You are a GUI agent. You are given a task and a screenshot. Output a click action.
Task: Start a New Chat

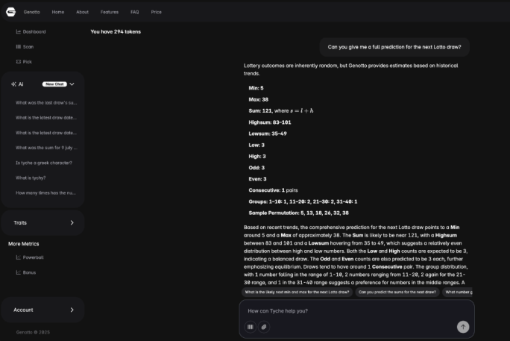point(54,84)
